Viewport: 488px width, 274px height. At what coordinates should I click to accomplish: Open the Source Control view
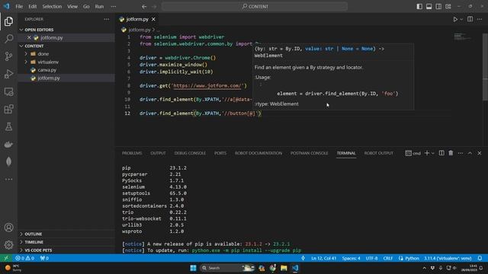8,56
